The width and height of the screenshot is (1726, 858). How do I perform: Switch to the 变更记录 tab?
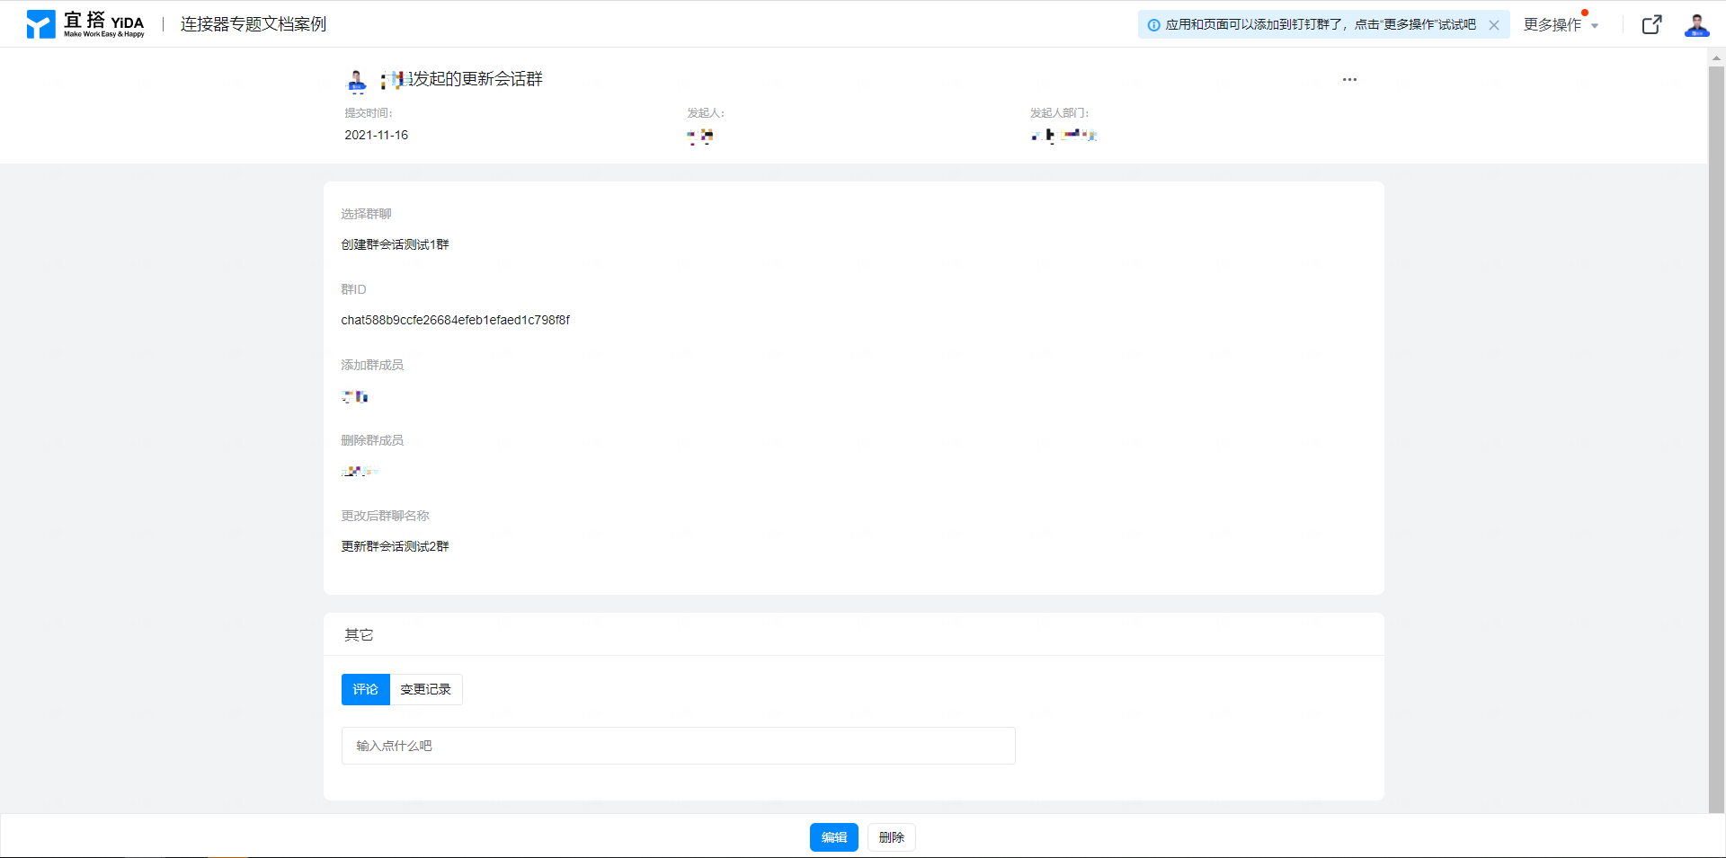425,689
